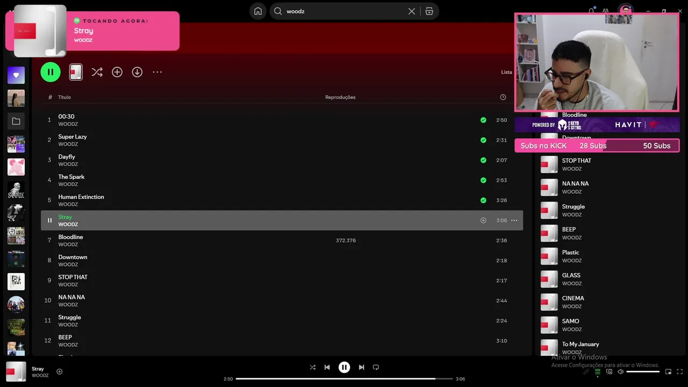This screenshot has height=387, width=688.
Task: Open notifications bell icon in top bar
Action: point(591,11)
